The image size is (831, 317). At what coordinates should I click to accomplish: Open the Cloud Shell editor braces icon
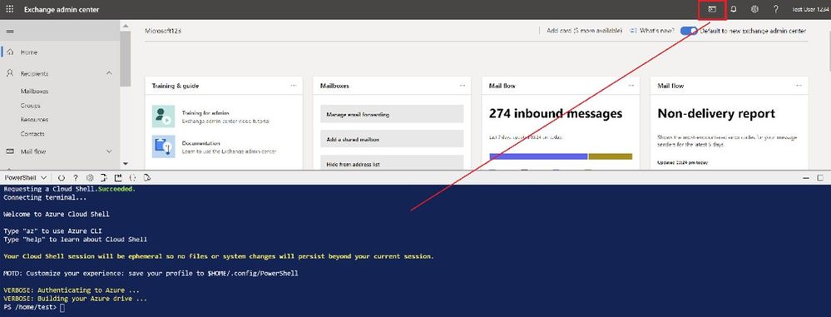[133, 177]
